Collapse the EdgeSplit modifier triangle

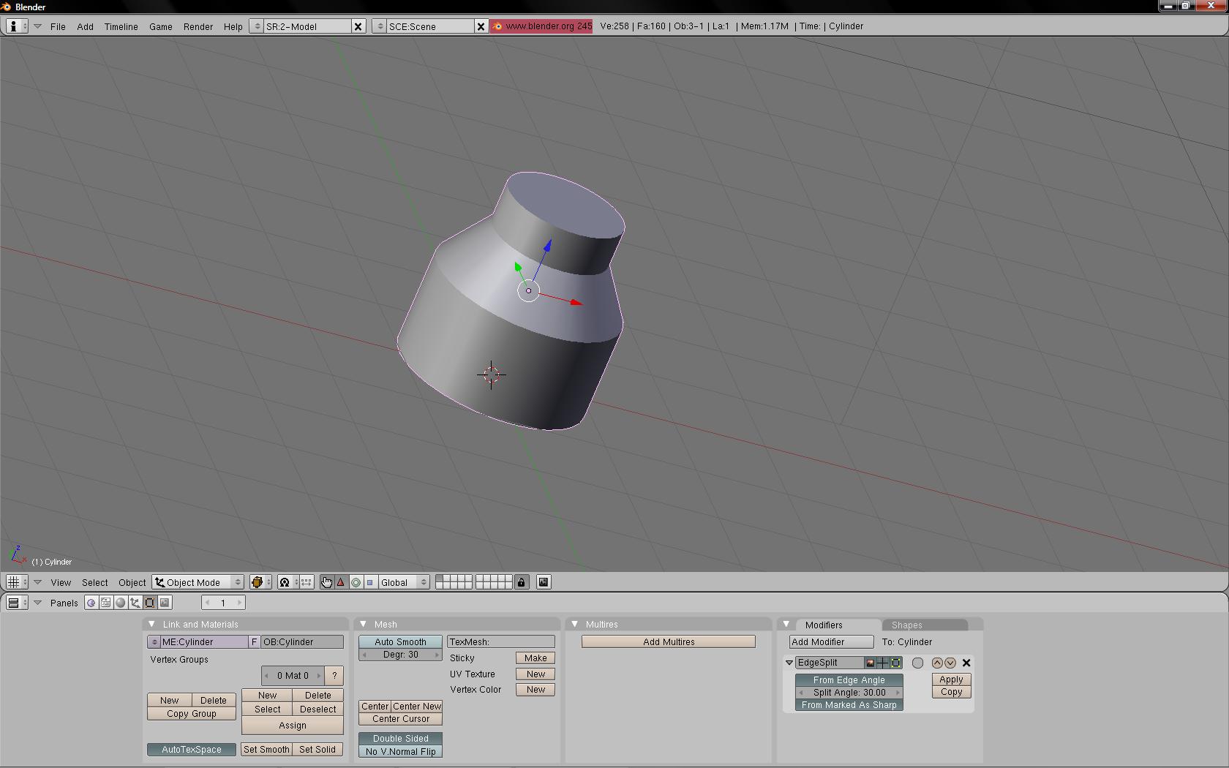(x=789, y=663)
